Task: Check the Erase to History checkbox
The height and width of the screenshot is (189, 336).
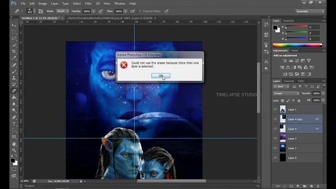Action: pos(140,11)
